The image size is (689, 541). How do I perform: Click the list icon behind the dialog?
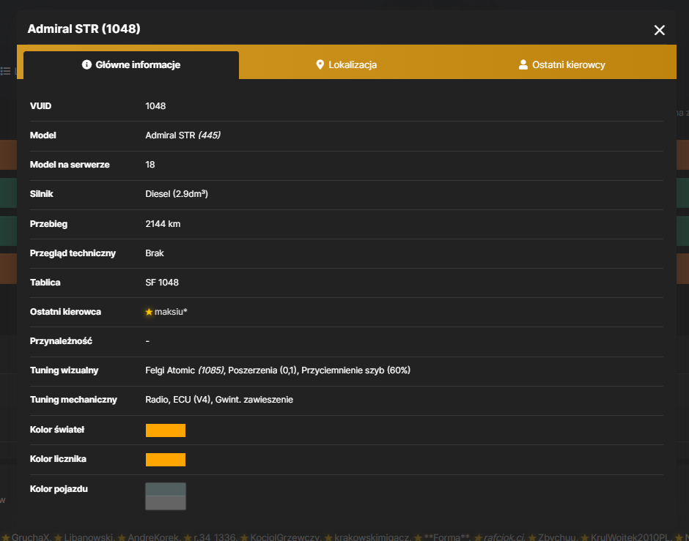pyautogui.click(x=5, y=70)
